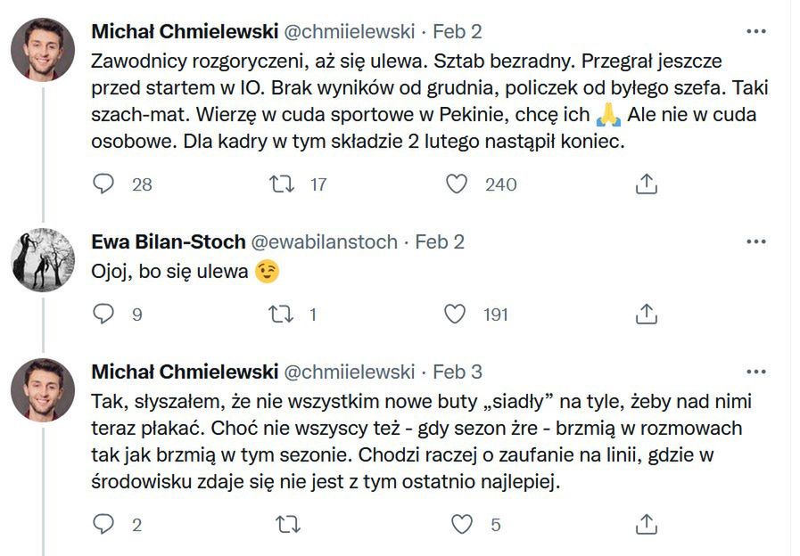Like the tweet with 240 likes

[x=457, y=184]
